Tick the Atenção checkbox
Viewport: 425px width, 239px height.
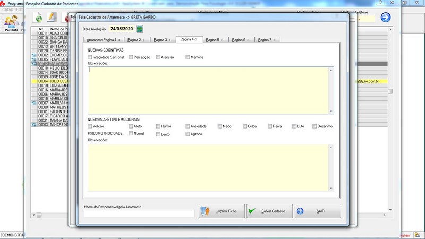pyautogui.click(x=158, y=57)
